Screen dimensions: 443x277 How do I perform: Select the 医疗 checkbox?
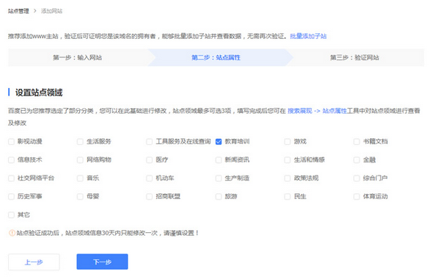coord(150,160)
